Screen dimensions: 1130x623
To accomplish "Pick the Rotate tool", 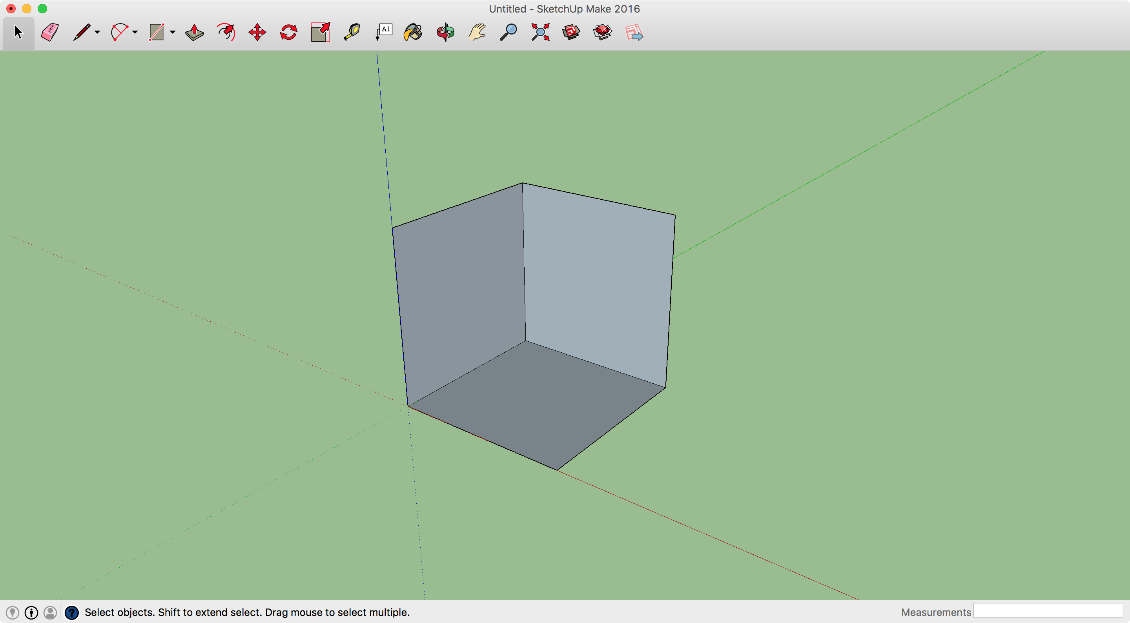I will pyautogui.click(x=289, y=33).
